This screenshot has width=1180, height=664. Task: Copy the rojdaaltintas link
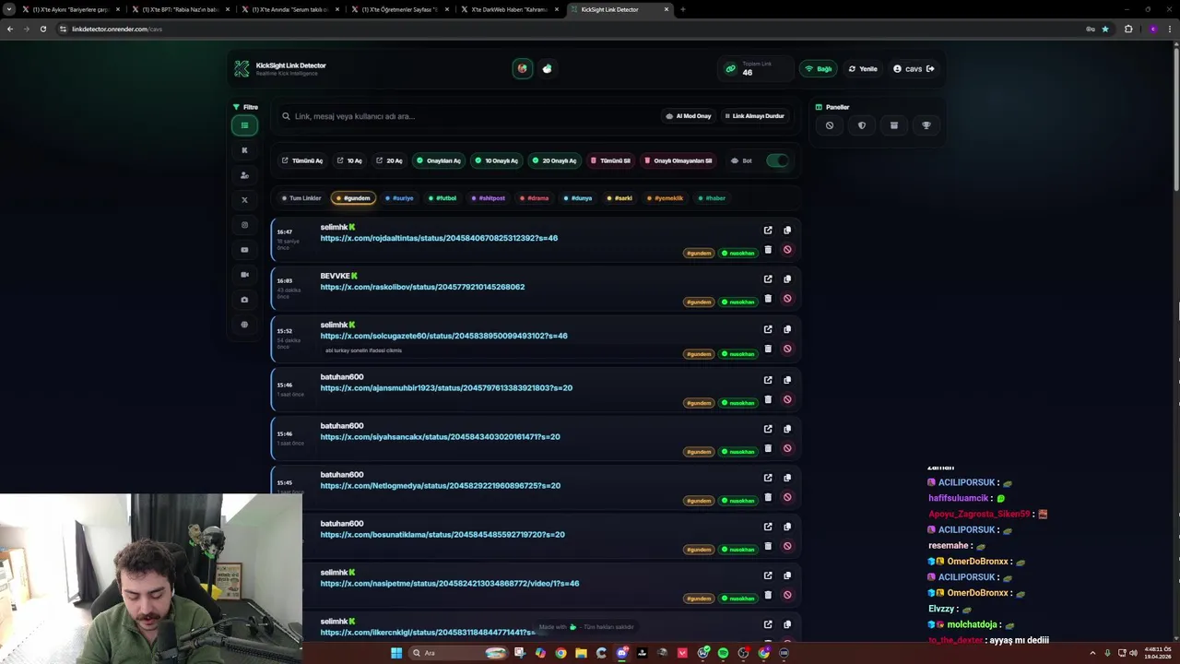tap(787, 231)
